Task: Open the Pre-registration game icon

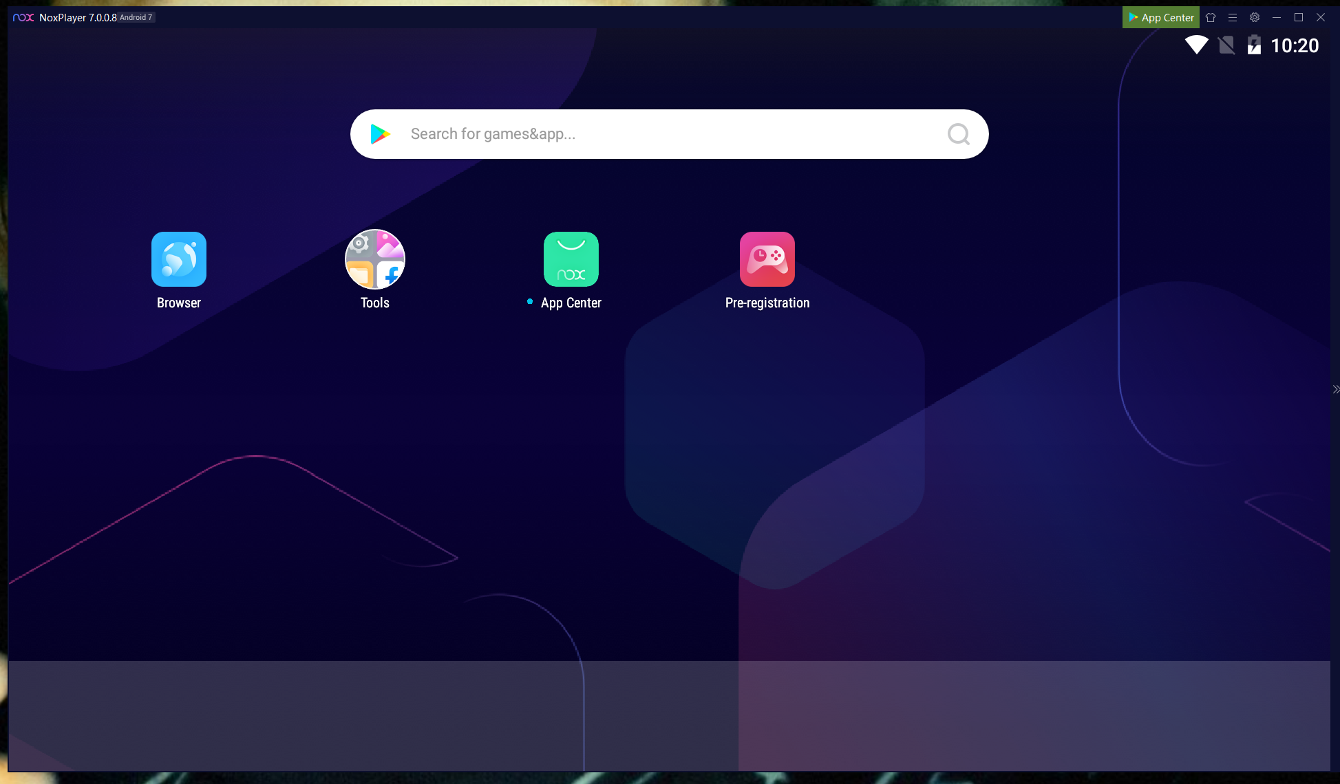Action: (x=767, y=259)
